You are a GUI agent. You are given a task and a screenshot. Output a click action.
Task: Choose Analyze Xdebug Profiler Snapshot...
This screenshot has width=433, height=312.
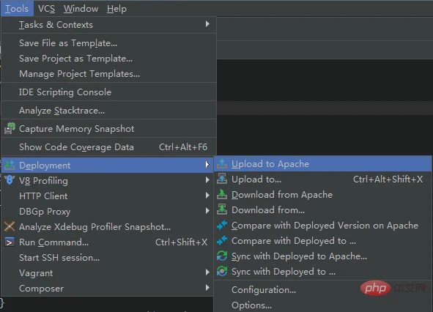tap(107, 227)
